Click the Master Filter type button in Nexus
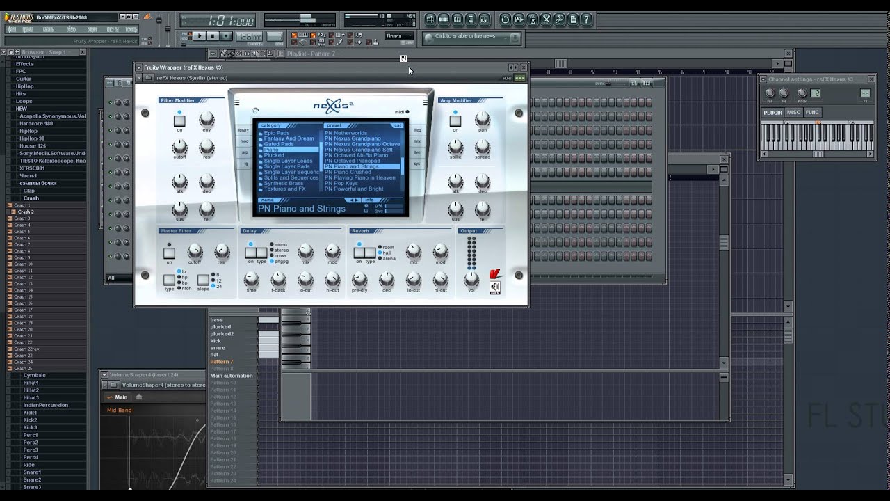890x501 pixels. pos(169,280)
